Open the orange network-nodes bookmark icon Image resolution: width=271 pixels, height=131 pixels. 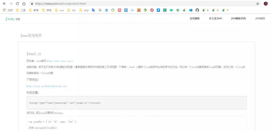click(139, 10)
